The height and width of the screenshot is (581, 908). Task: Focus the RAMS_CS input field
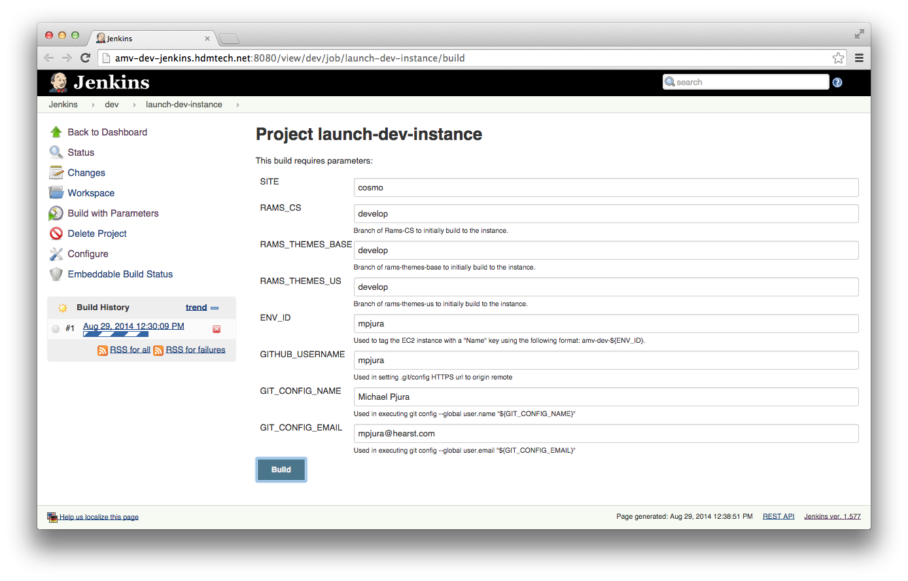click(606, 214)
